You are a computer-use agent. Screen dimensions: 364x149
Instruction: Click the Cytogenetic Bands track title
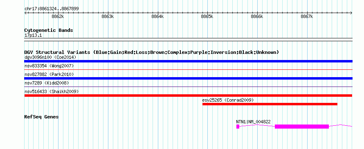tap(49, 30)
